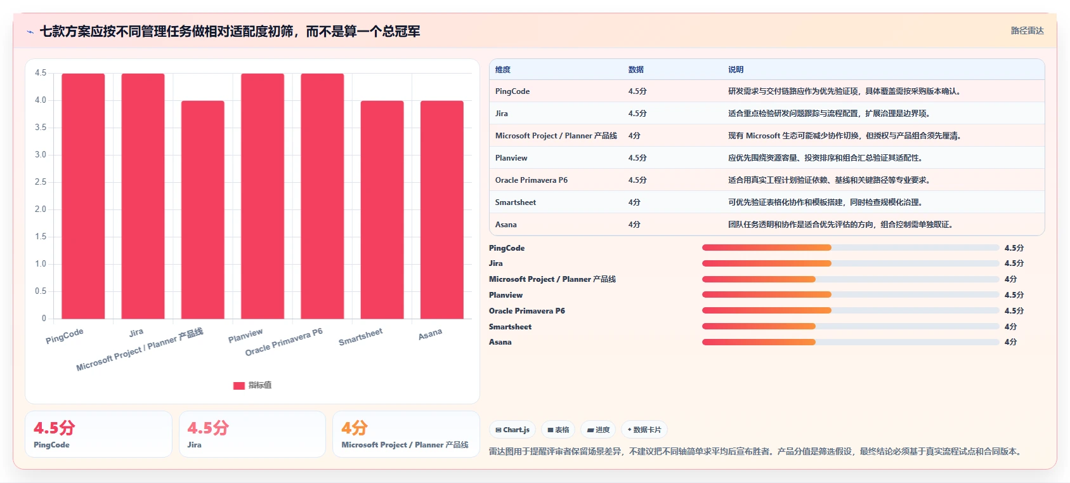The image size is (1070, 483).
Task: Click the 路径雷达 label at top right
Action: (x=1027, y=30)
